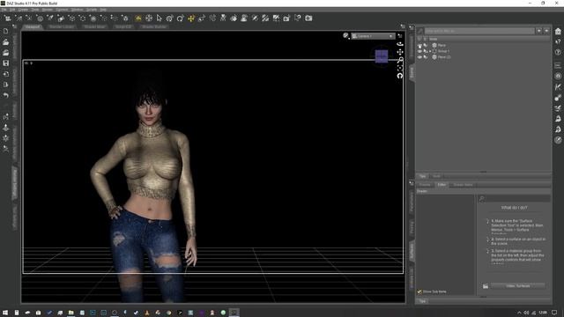Image resolution: width=564 pixels, height=317 pixels.
Task: Open Scene pane options menu icon
Action: [412, 27]
